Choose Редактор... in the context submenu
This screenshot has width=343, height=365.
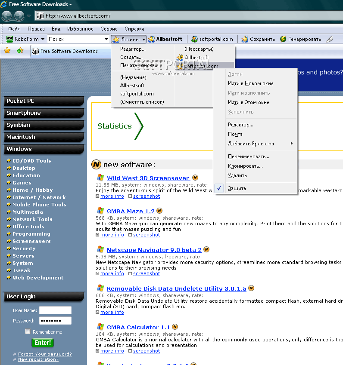240,125
